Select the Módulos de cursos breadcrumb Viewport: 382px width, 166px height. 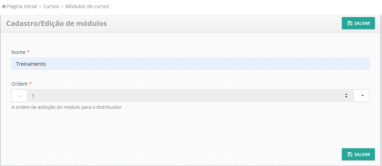(x=87, y=6)
